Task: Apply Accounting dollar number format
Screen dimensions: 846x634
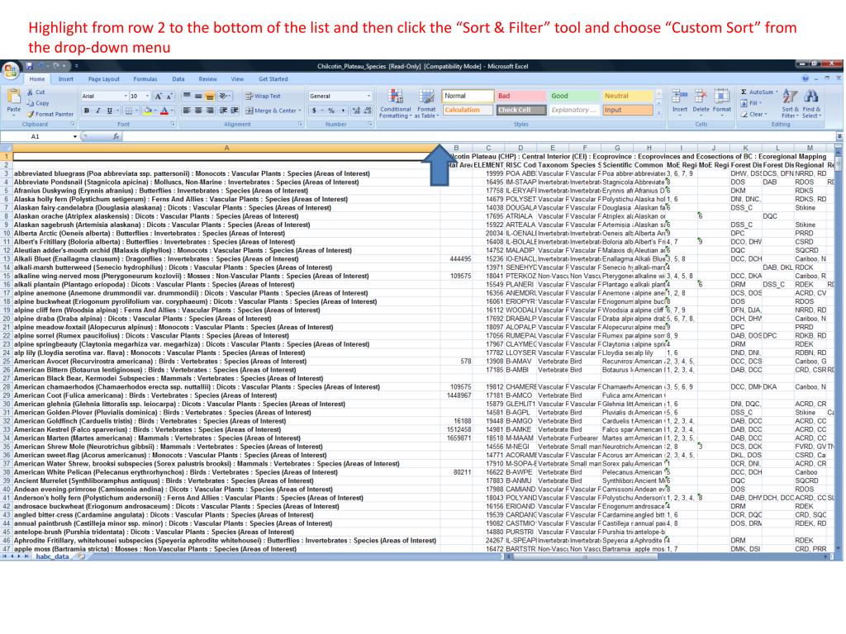Action: 314,111
